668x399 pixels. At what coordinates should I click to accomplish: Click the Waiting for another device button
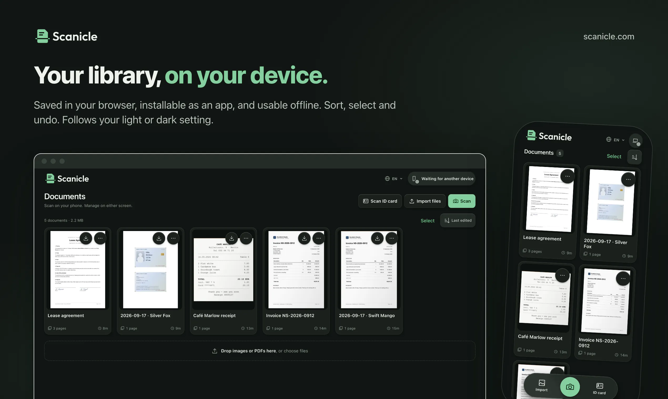[x=442, y=178]
